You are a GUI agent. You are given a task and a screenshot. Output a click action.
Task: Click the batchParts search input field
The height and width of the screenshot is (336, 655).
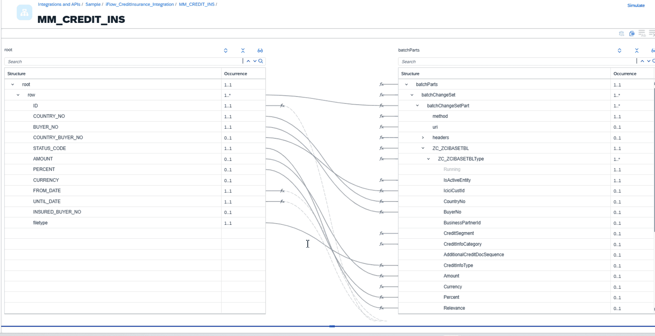pyautogui.click(x=517, y=62)
